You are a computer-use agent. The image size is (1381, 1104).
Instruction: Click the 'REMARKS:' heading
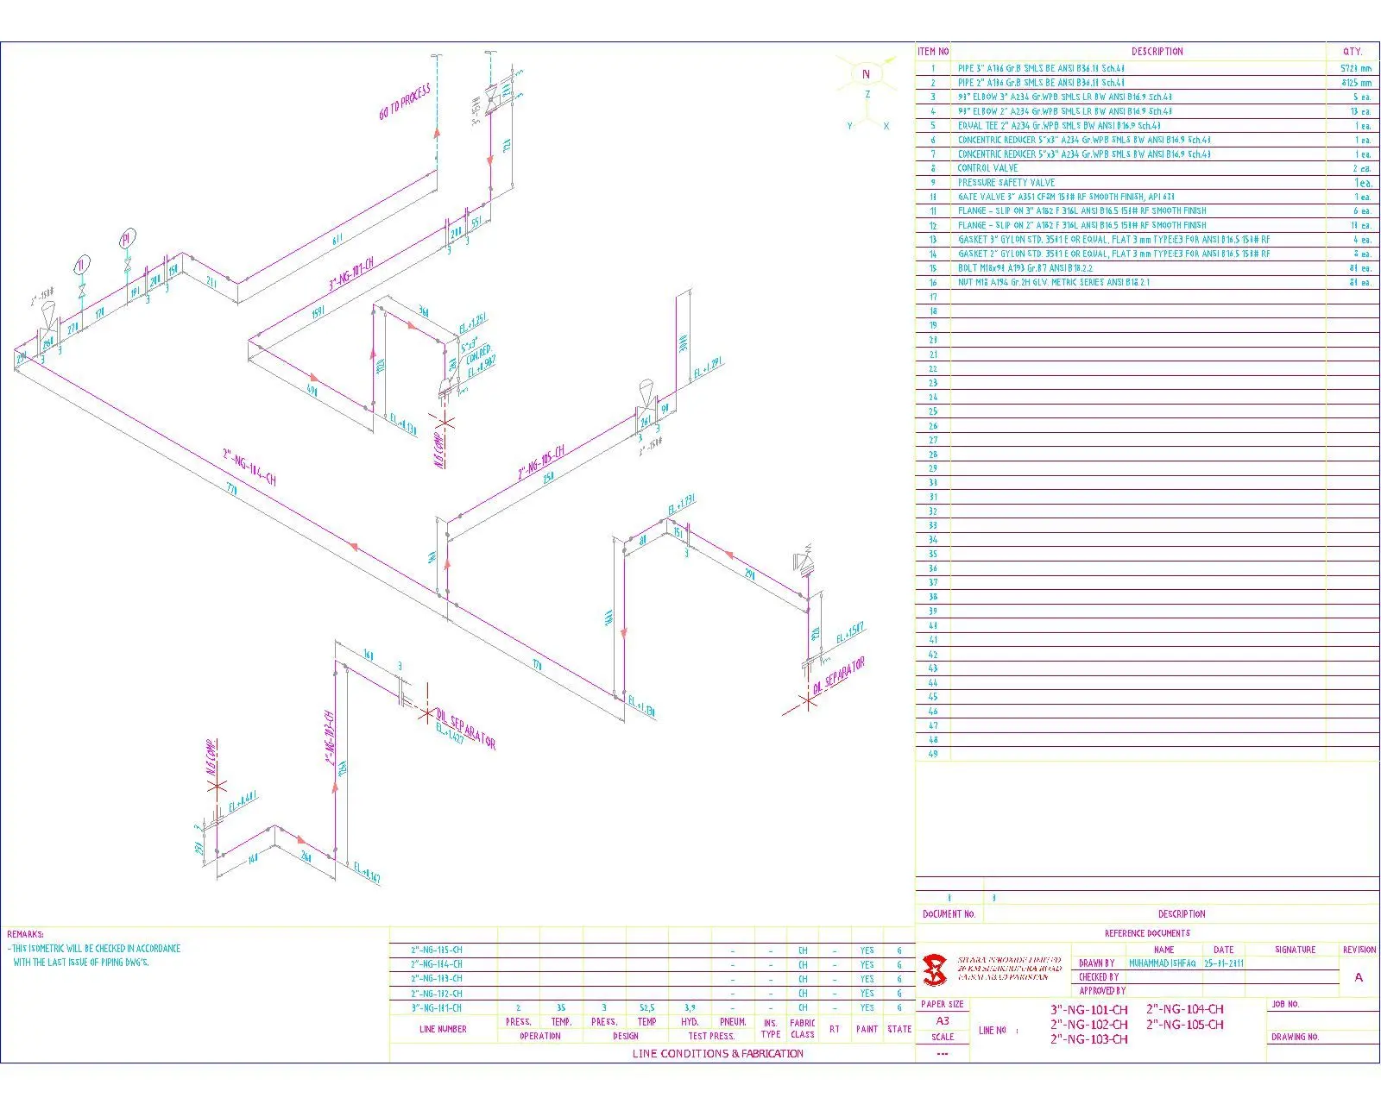[x=25, y=934]
